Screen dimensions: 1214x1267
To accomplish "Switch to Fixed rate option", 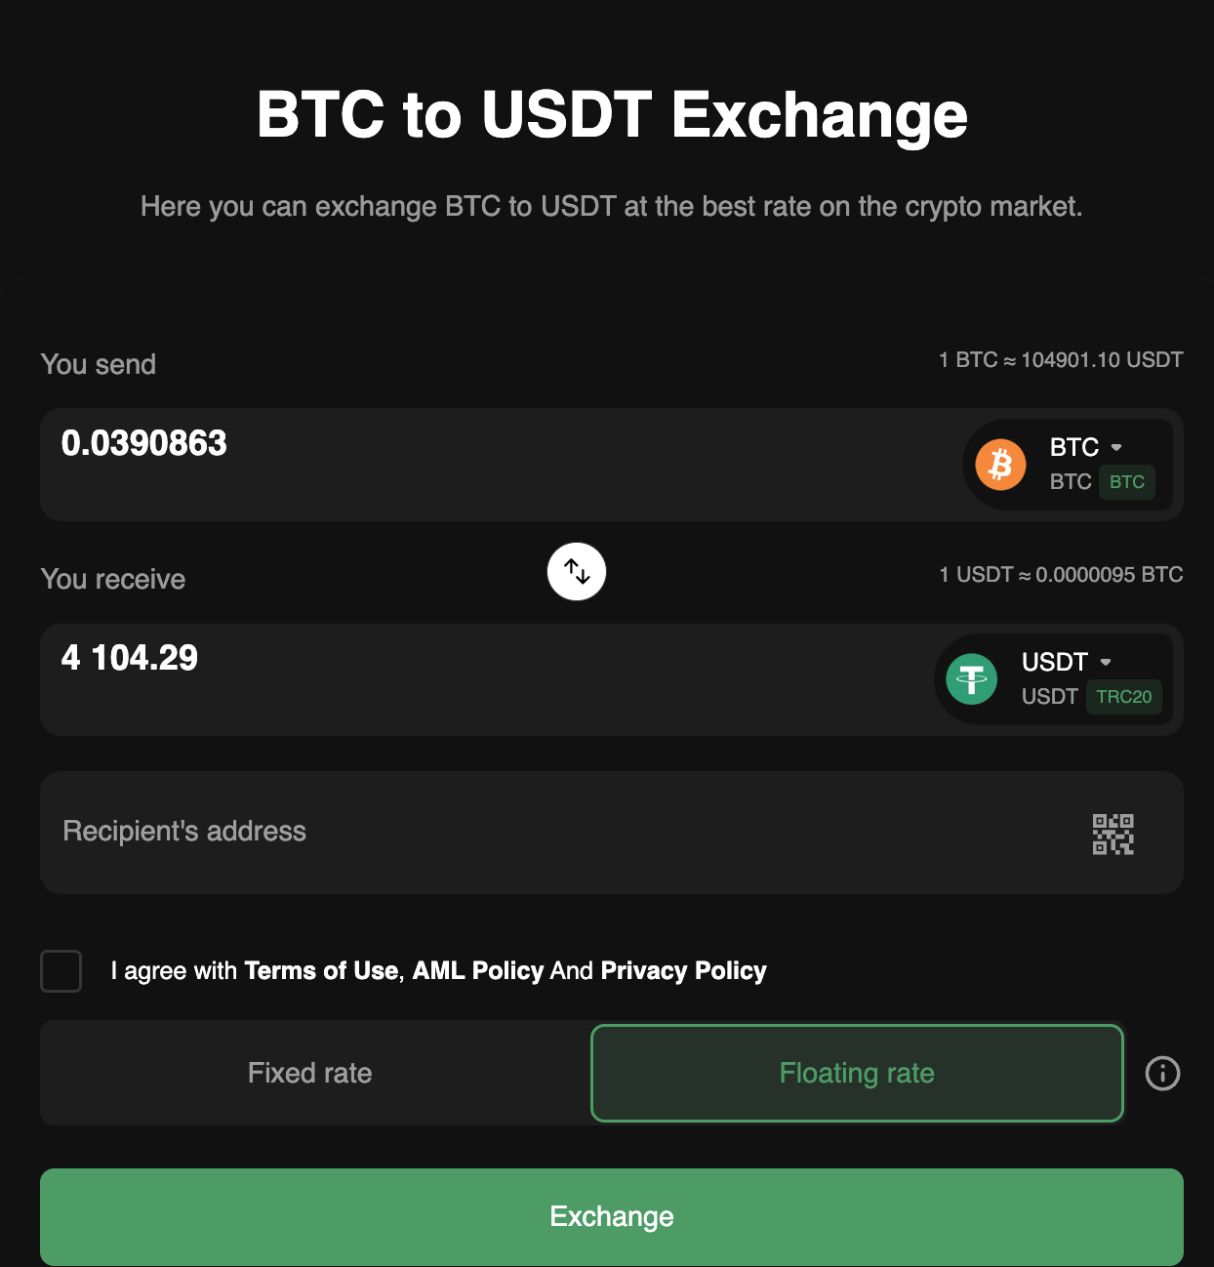I will point(310,1074).
